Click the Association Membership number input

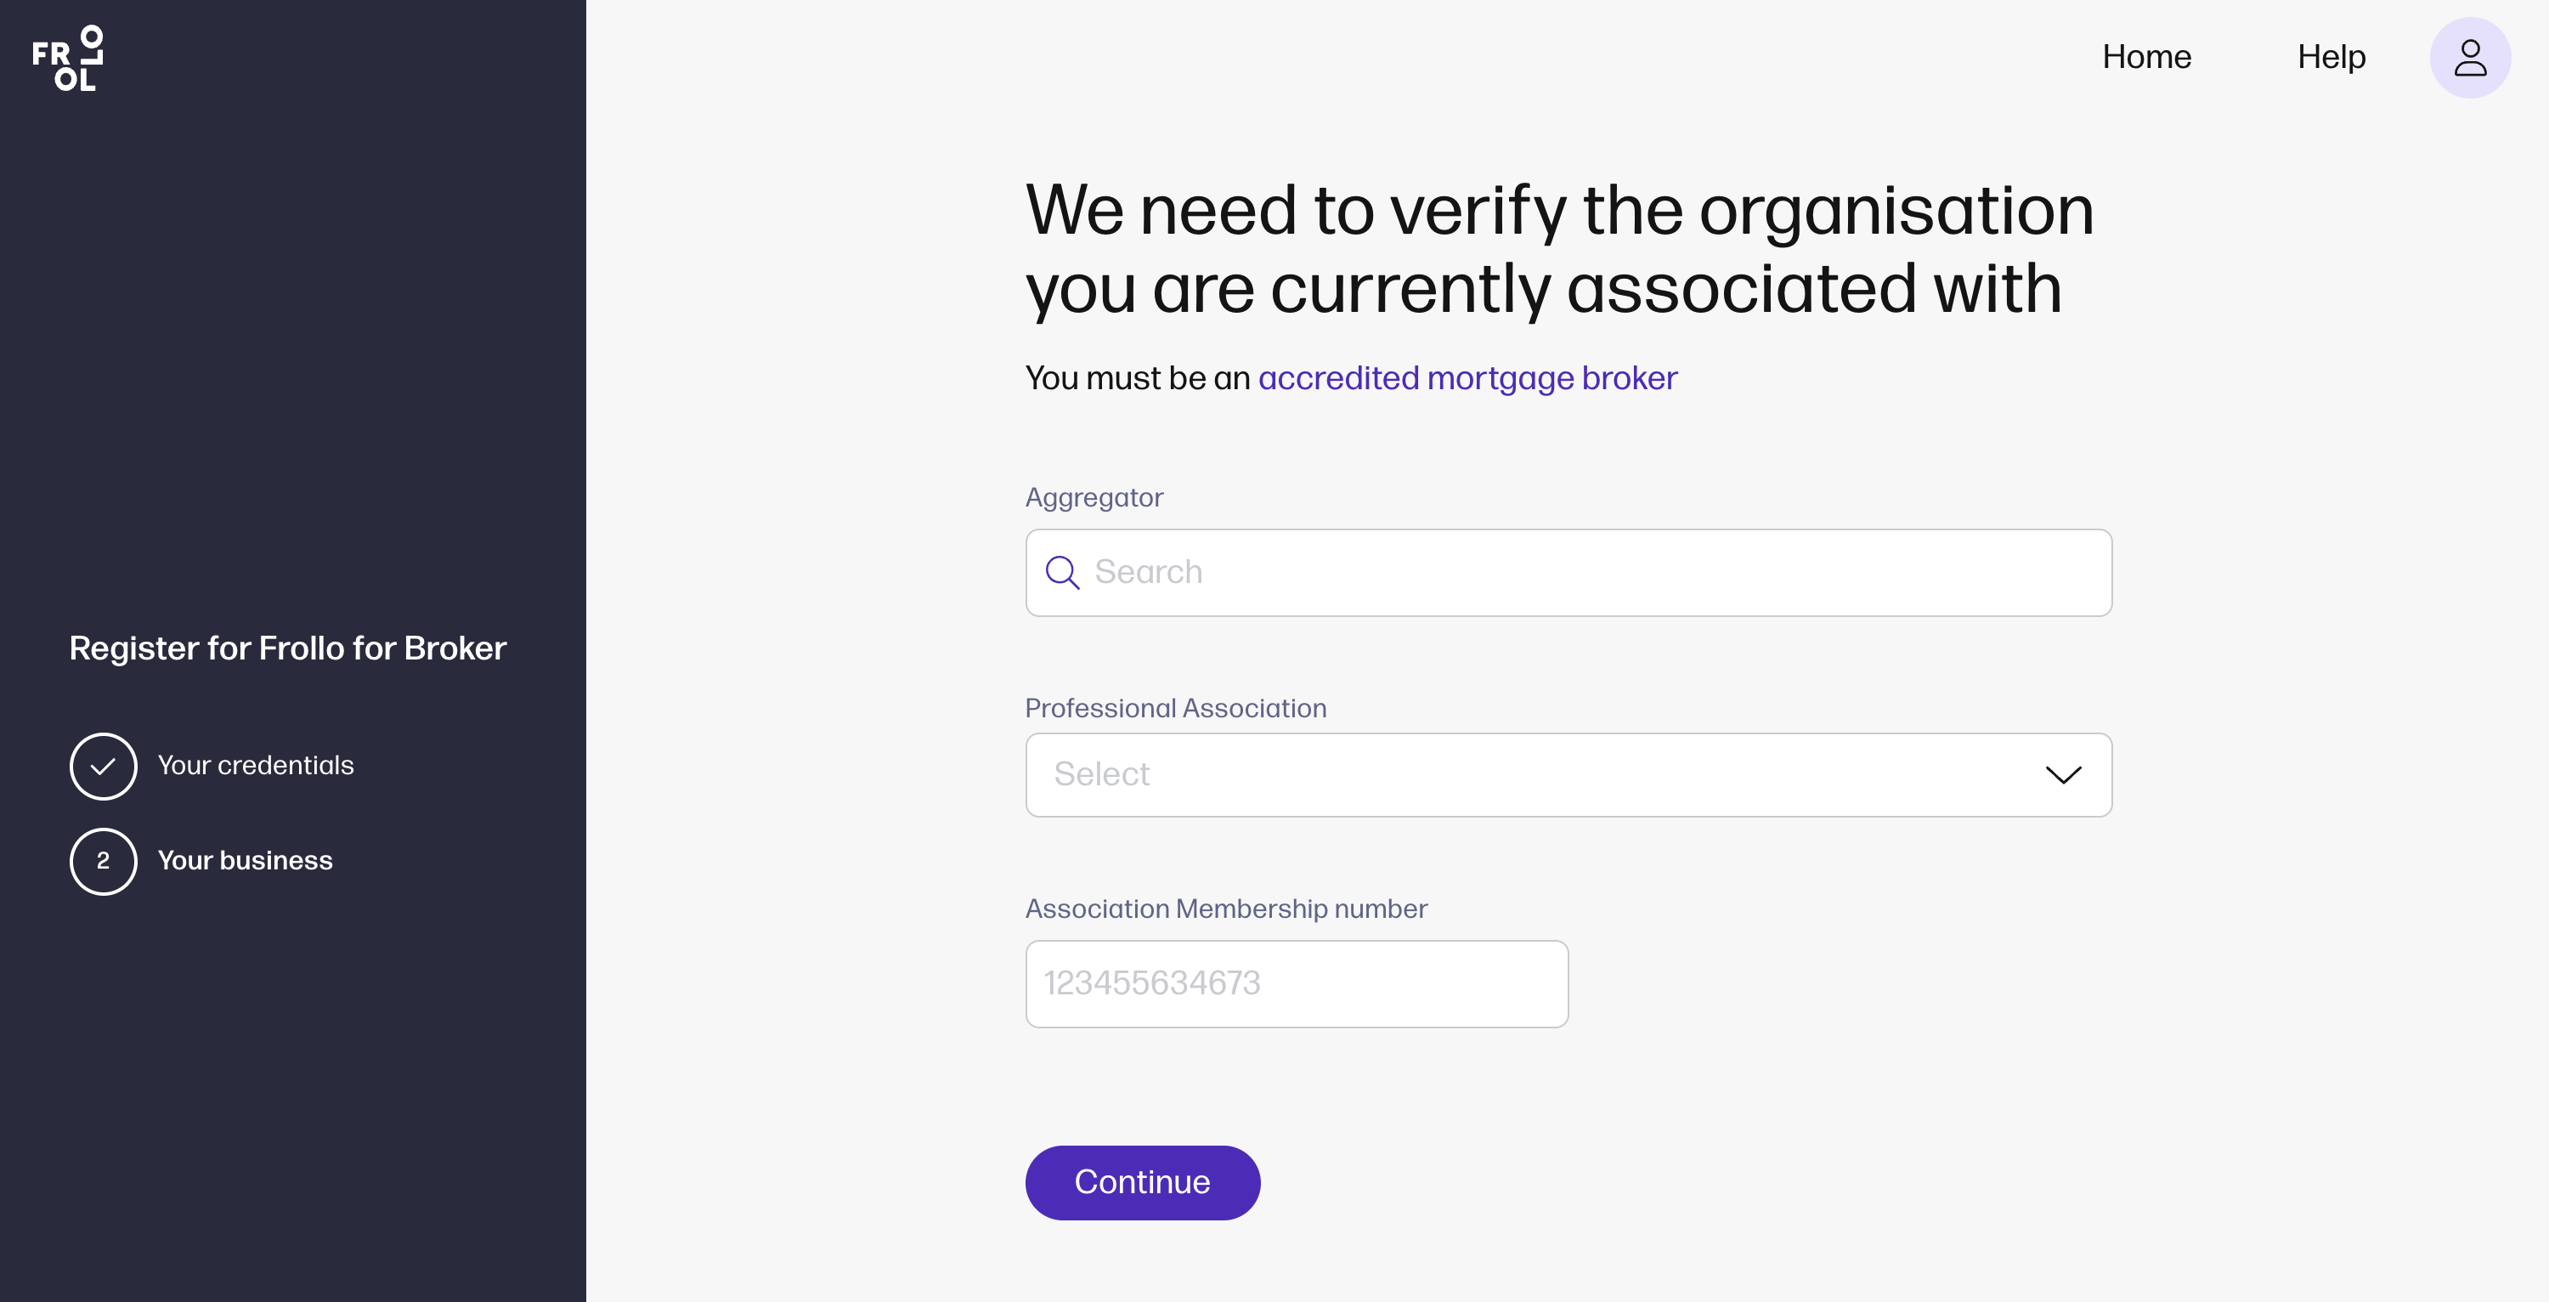click(1297, 983)
